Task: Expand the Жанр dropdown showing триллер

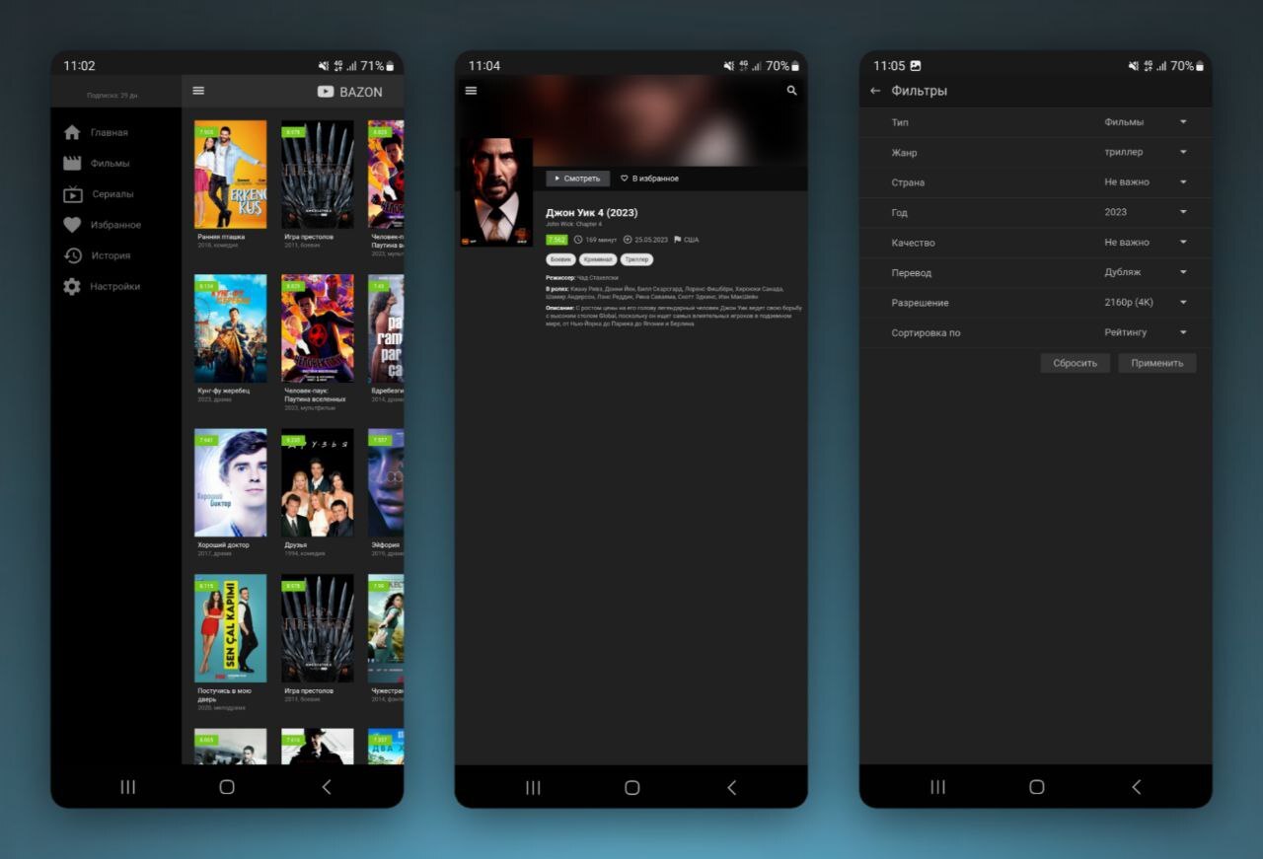Action: coord(1146,152)
